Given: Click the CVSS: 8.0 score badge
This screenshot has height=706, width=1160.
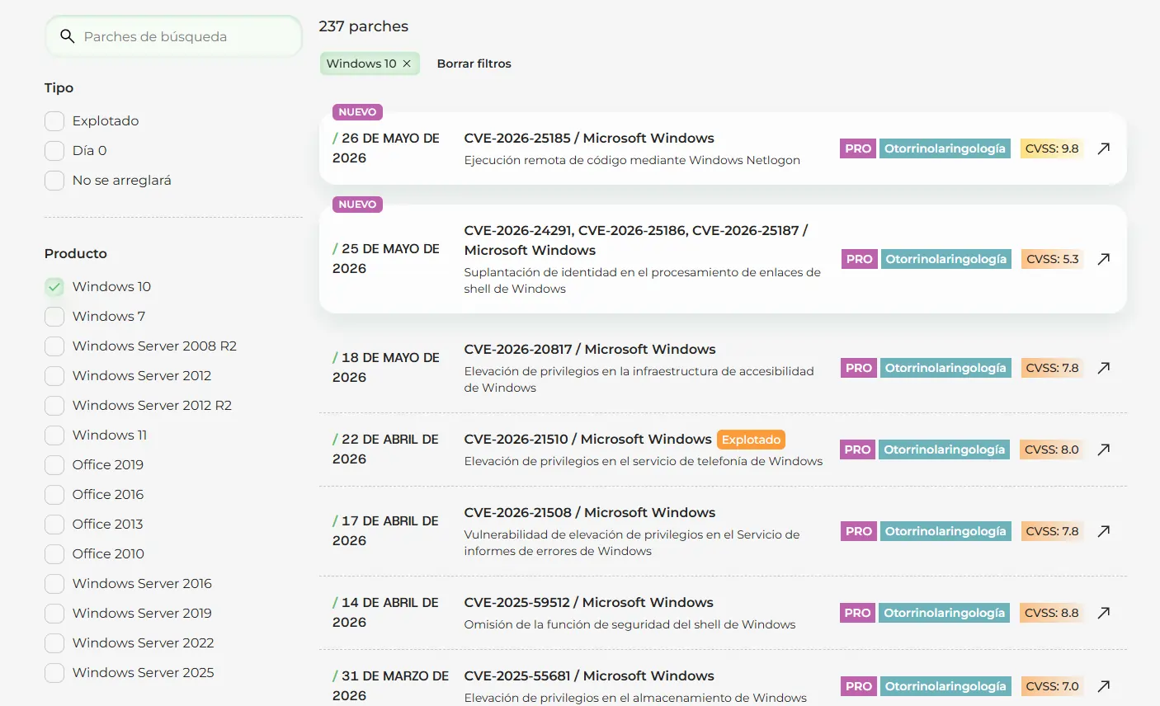Looking at the screenshot, I should click(x=1051, y=449).
